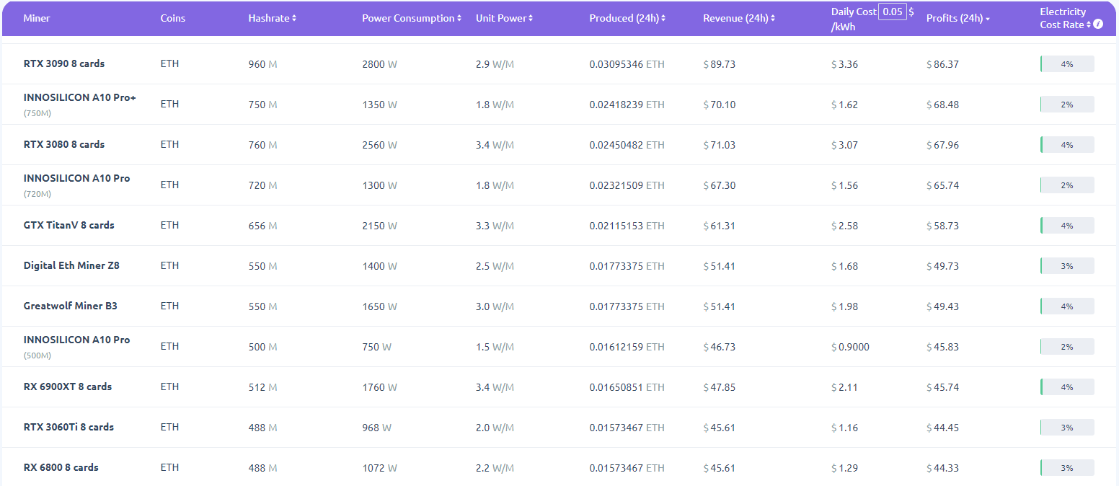
Task: Open RTX 3090 8 cards miner
Action: pos(64,63)
